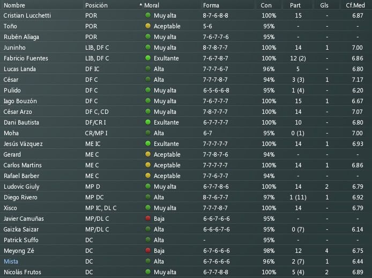Click the Part appearances column header
This screenshot has height=278, width=372.
(x=295, y=5)
